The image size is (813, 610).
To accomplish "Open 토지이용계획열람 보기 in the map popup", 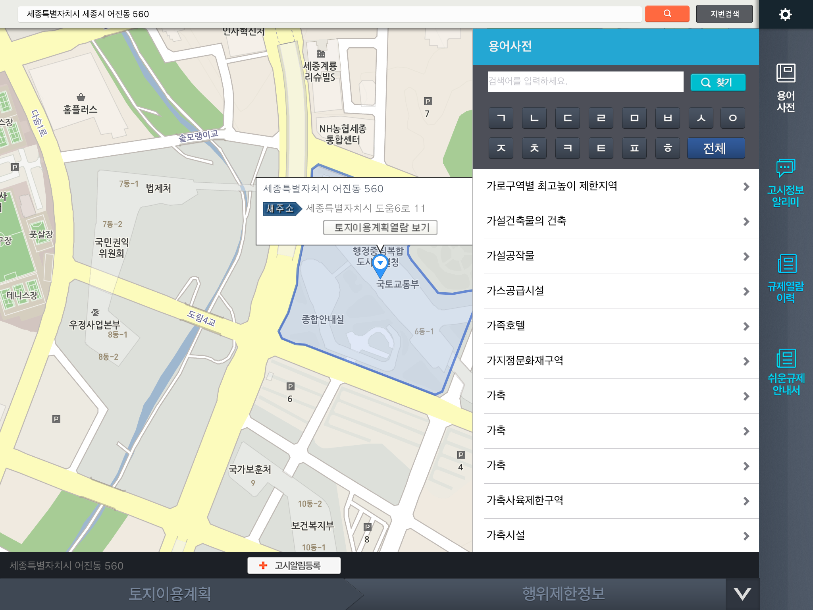I will click(x=380, y=228).
